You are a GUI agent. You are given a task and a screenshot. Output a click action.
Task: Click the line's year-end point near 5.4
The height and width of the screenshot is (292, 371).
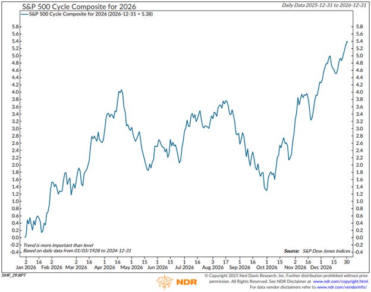(x=347, y=42)
